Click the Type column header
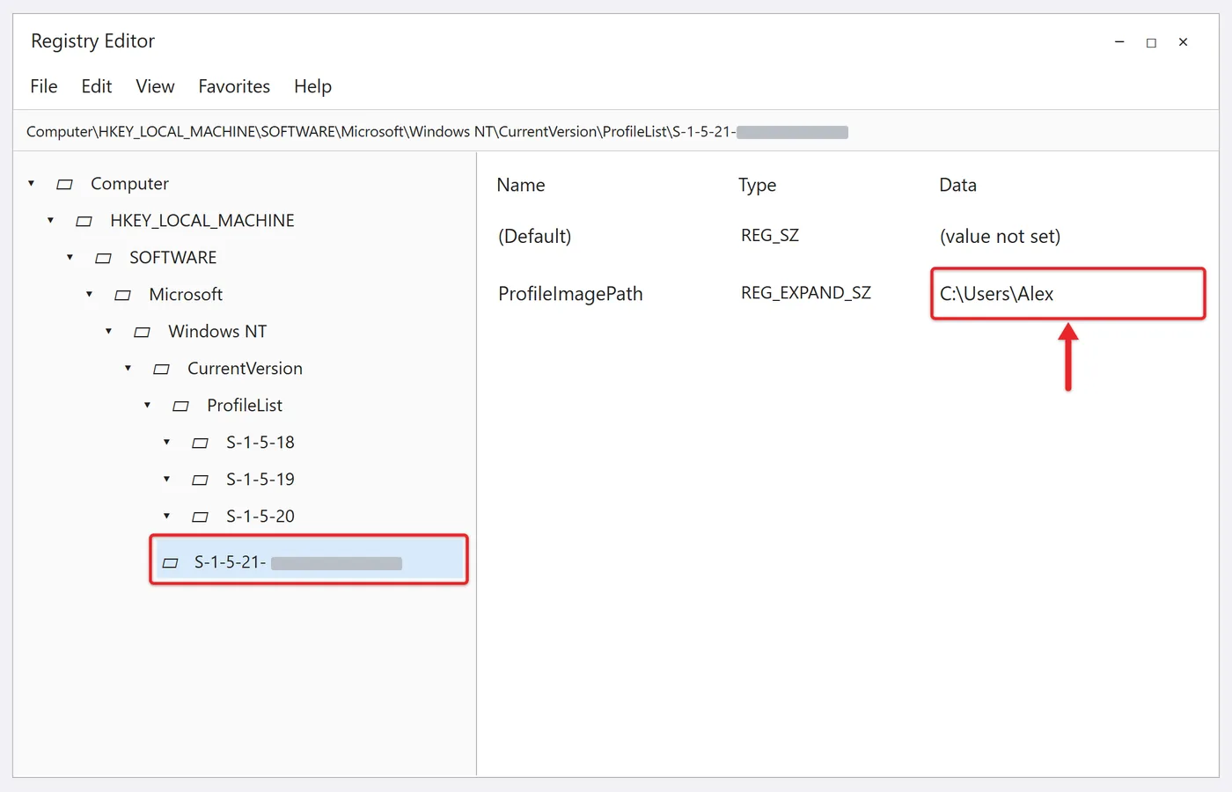1232x792 pixels. point(757,185)
